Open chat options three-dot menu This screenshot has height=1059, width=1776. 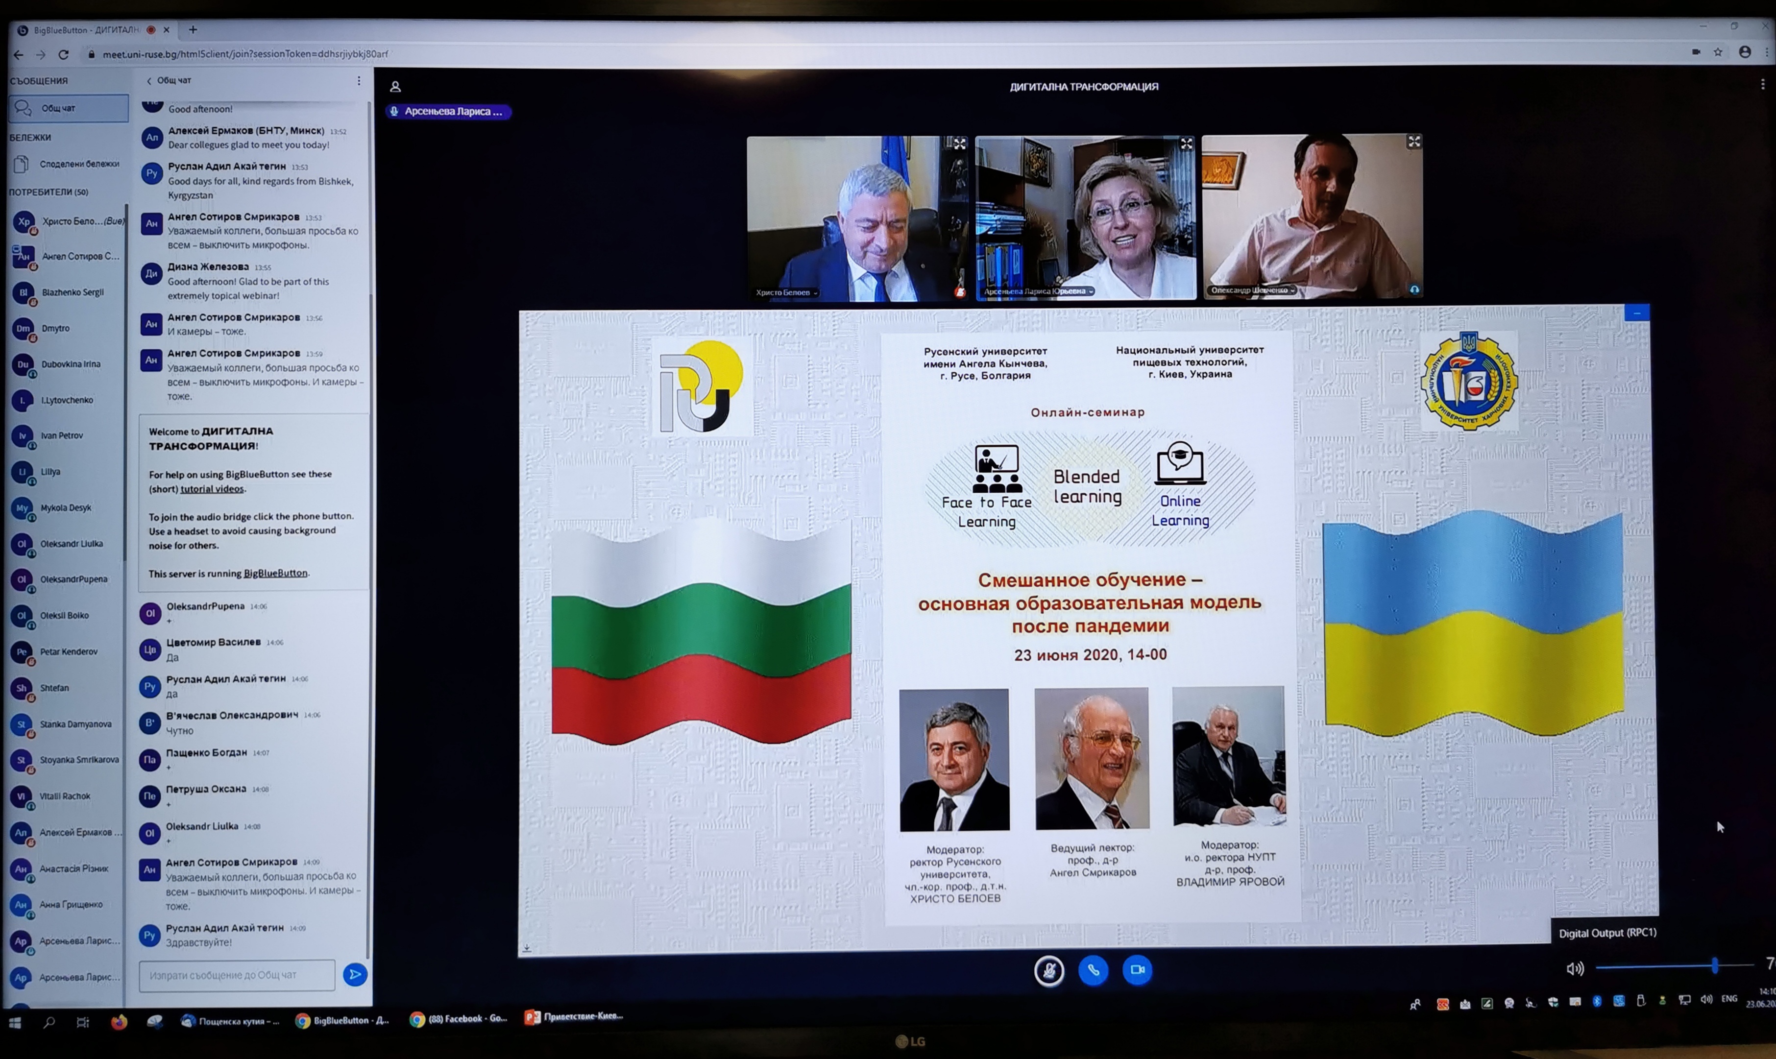click(x=359, y=81)
